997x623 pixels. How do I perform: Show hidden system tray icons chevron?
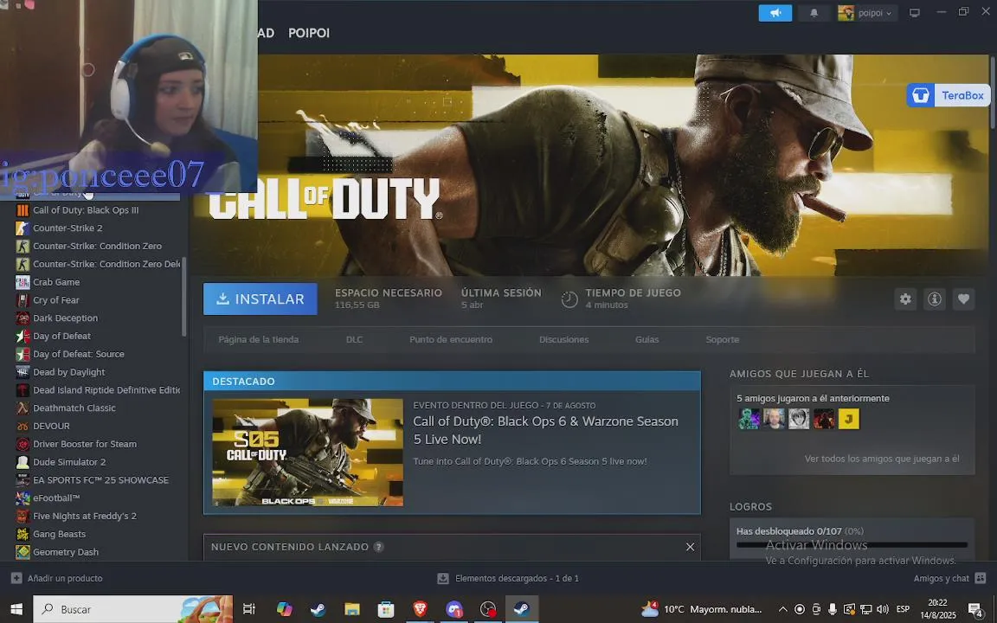pos(782,609)
